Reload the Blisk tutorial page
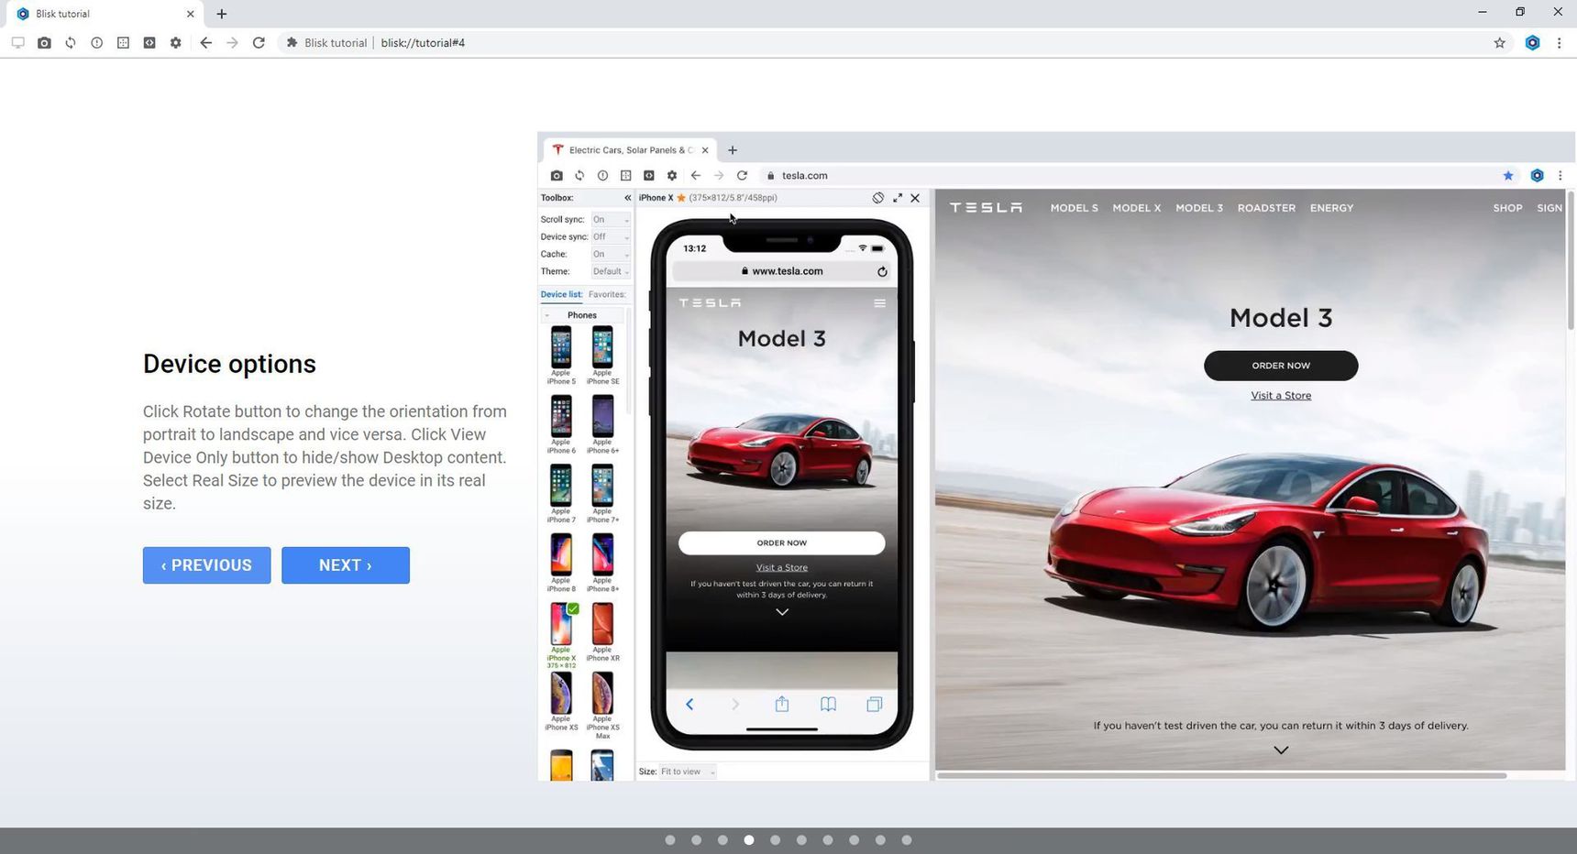 point(259,43)
